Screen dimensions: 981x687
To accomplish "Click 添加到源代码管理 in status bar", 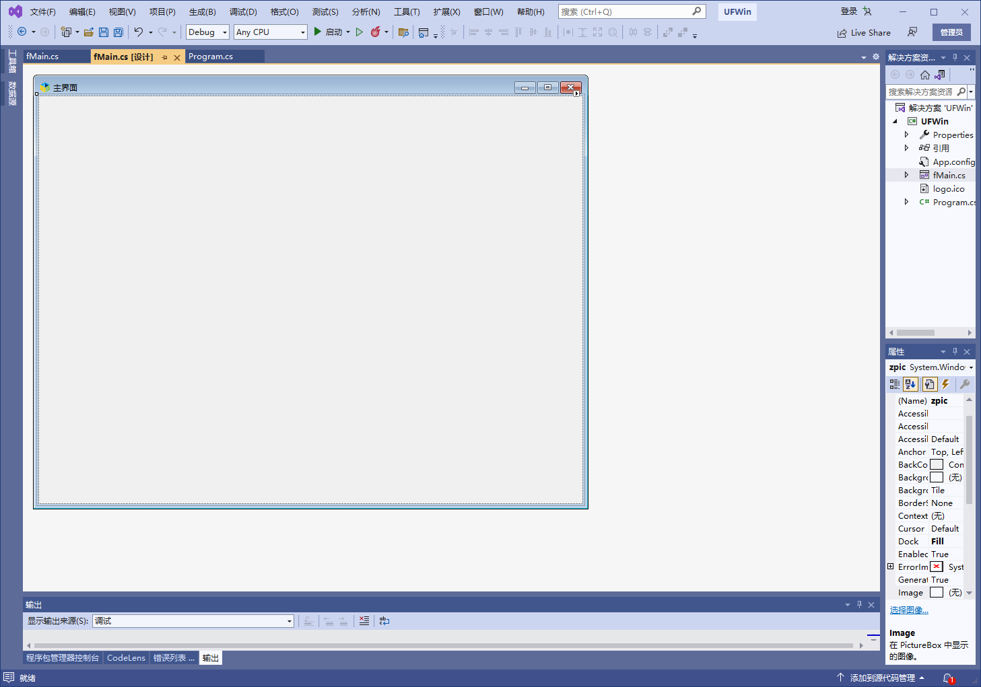I will pos(881,678).
